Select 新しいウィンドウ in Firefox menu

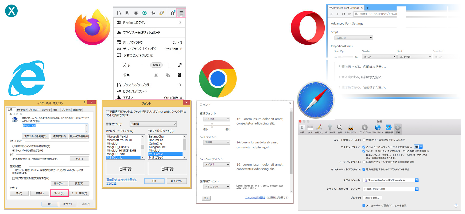150,42
